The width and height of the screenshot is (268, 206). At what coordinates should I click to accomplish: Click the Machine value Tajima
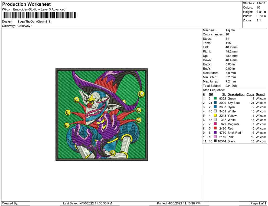tap(230, 30)
